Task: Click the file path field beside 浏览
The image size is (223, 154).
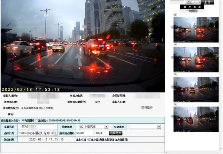Action: click(177, 2)
